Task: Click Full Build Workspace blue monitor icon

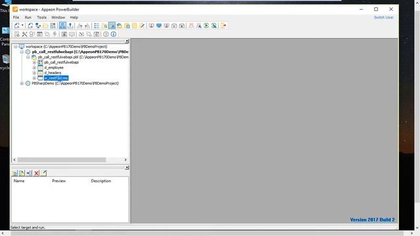Action: [x=159, y=26]
